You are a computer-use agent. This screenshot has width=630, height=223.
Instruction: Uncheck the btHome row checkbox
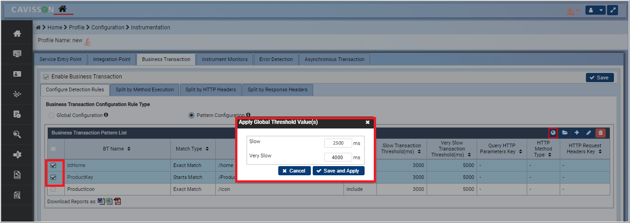(x=54, y=165)
